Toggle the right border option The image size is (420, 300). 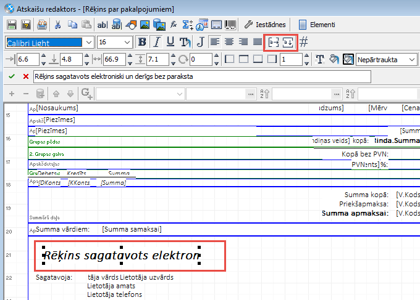click(272, 59)
